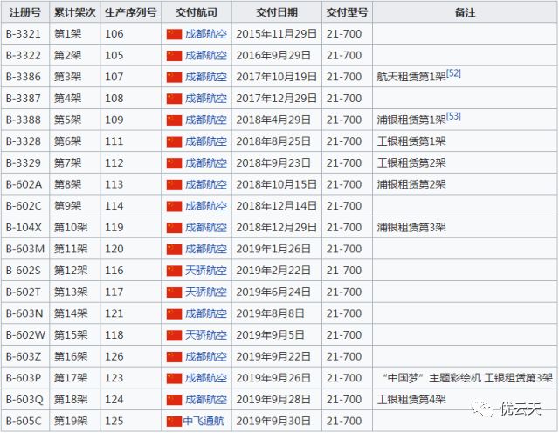The height and width of the screenshot is (433, 559).
Task: Click the flag icon in the B-3388 row
Action: [175, 120]
